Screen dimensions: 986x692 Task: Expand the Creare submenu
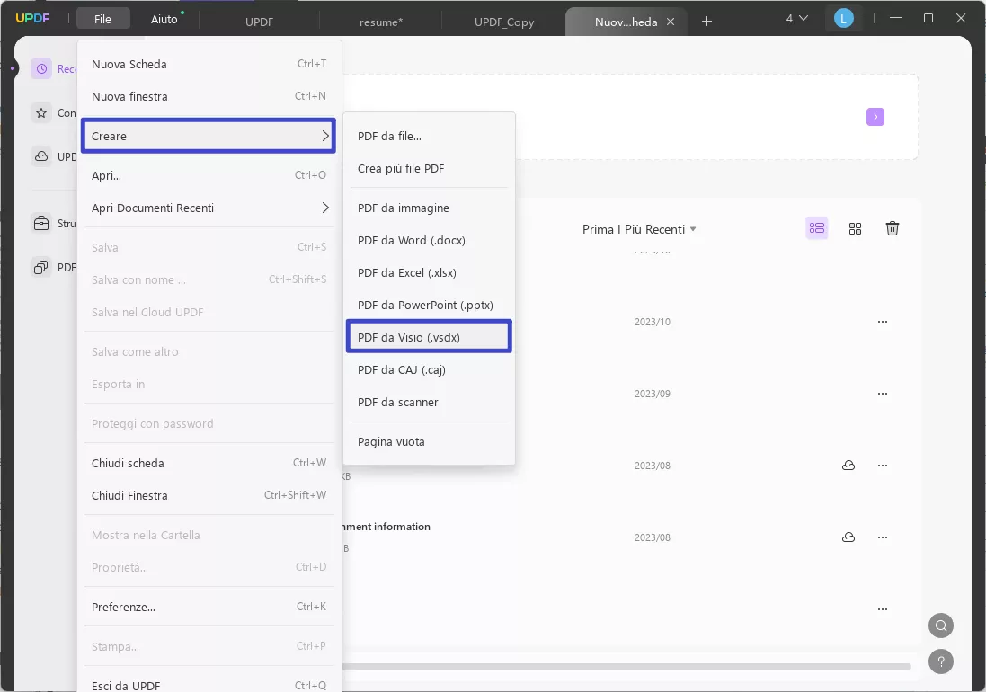click(x=209, y=136)
